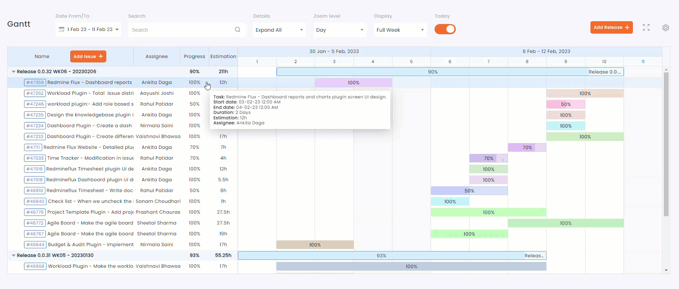Open the Expand All details dropdown
Screen dimensions: 679x289
[x=279, y=30]
